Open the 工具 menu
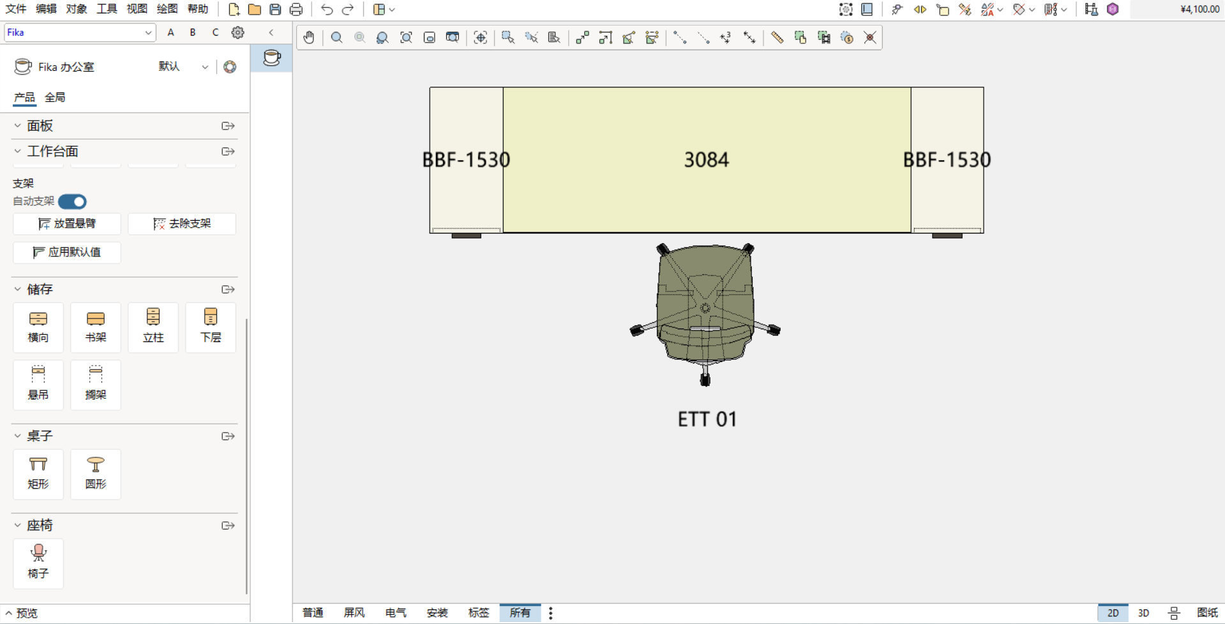The height and width of the screenshot is (624, 1225). pos(107,9)
